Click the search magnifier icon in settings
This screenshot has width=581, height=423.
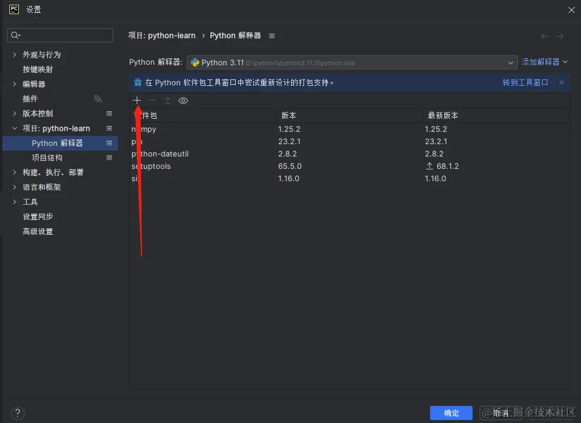pos(15,35)
